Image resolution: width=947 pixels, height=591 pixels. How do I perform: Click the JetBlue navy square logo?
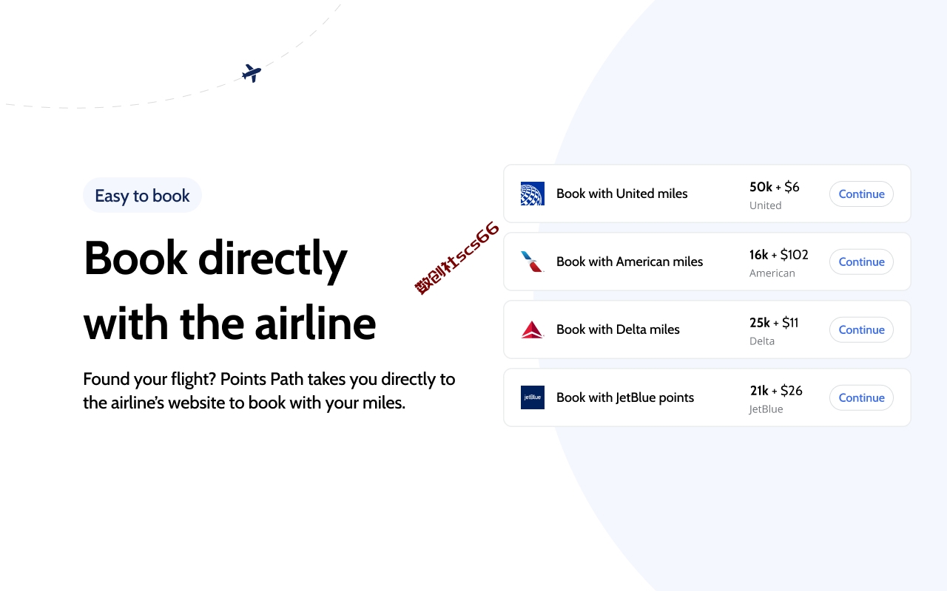click(x=533, y=397)
